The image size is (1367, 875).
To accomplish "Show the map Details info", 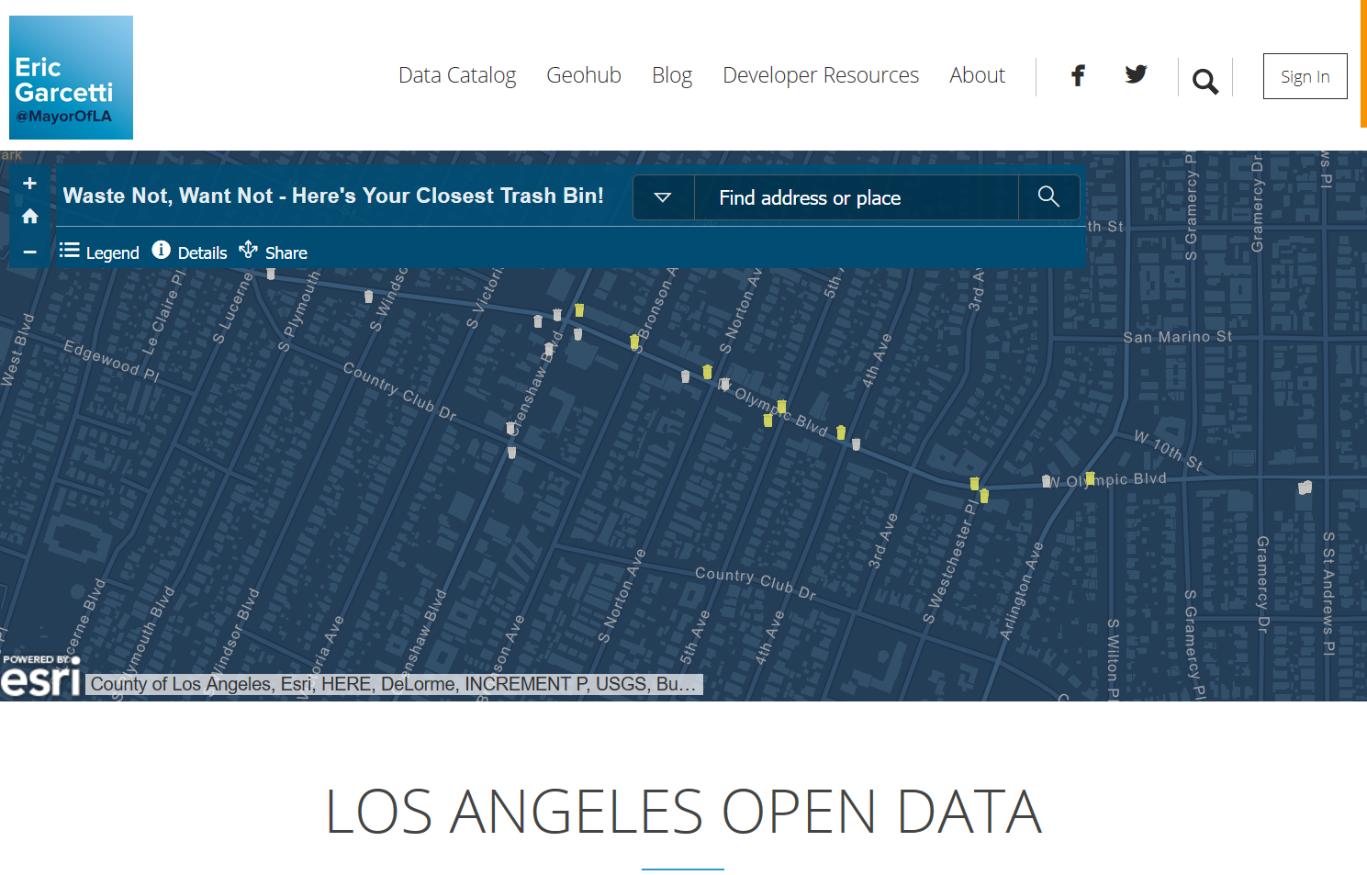I will 189,252.
